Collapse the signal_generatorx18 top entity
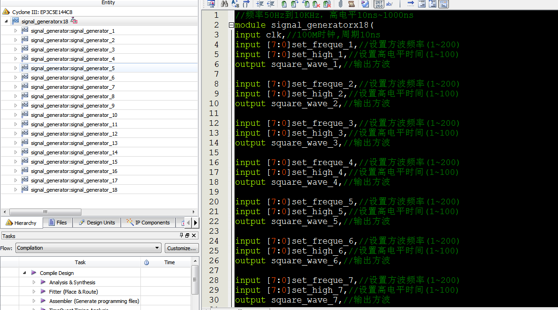This screenshot has height=310, width=558. (x=6, y=22)
